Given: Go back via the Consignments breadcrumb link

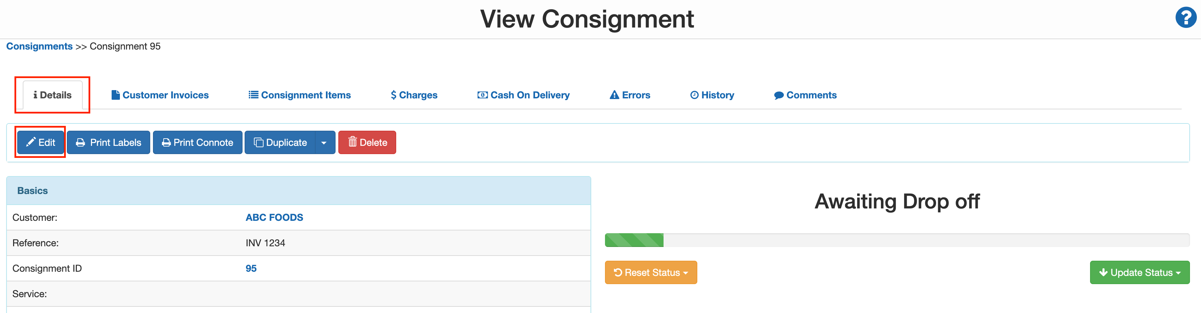Looking at the screenshot, I should point(39,46).
